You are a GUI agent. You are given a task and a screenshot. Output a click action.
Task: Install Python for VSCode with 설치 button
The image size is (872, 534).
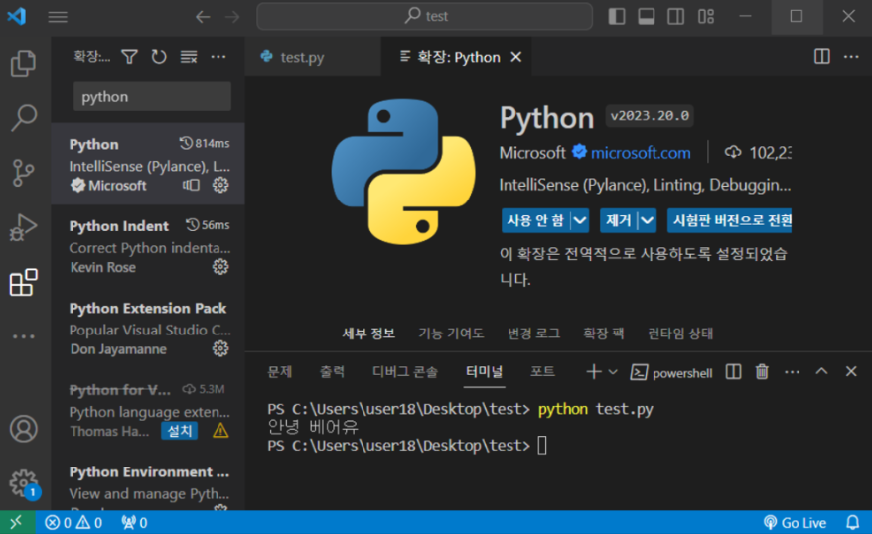pos(180,431)
